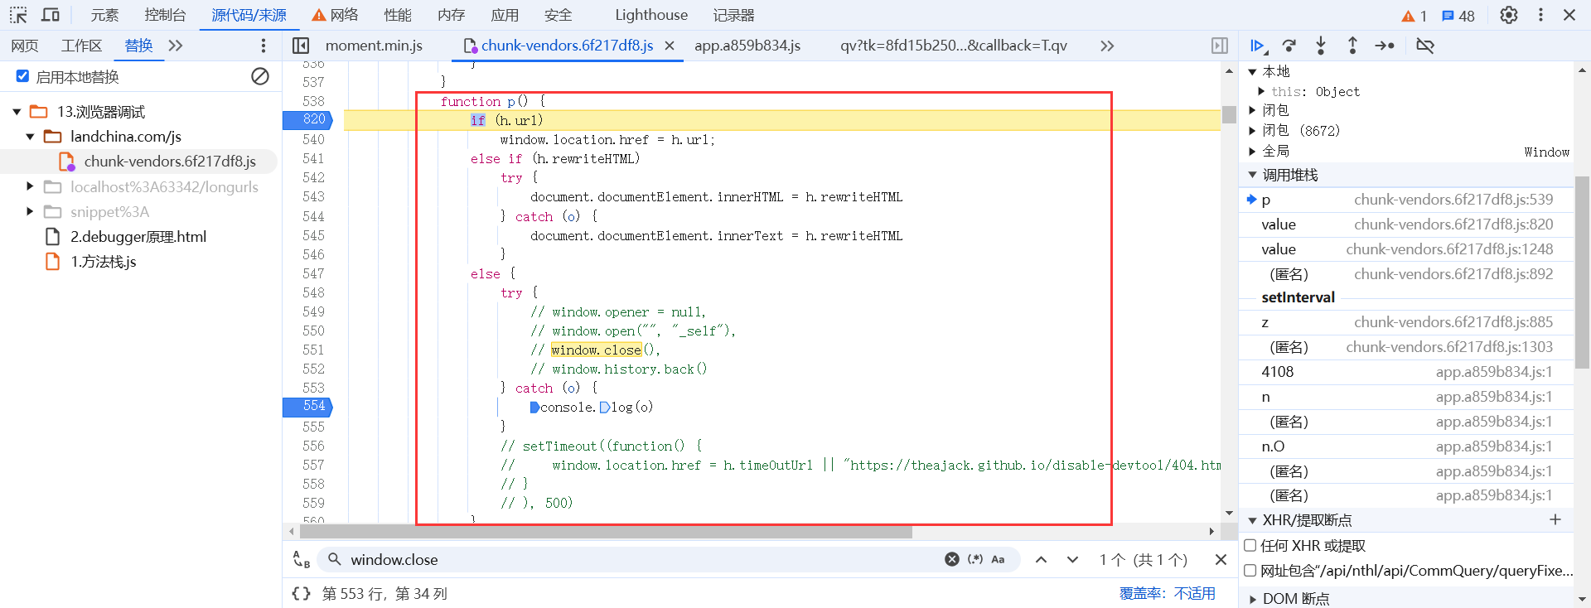Open the 性能 panel
1591x608 pixels.
[x=398, y=15]
